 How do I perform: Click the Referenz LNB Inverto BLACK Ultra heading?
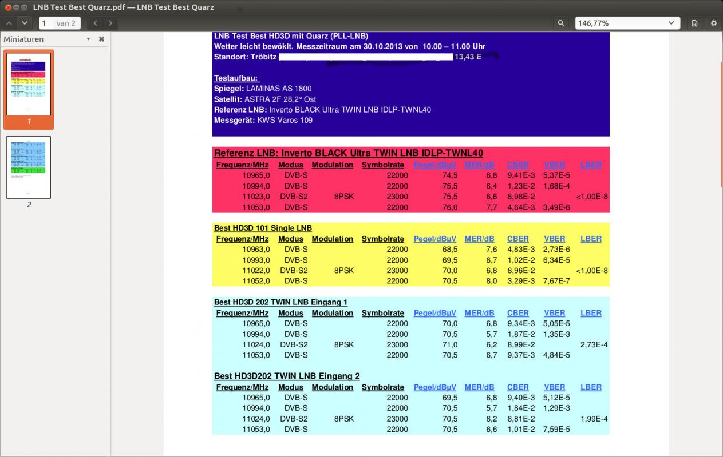pyautogui.click(x=349, y=153)
